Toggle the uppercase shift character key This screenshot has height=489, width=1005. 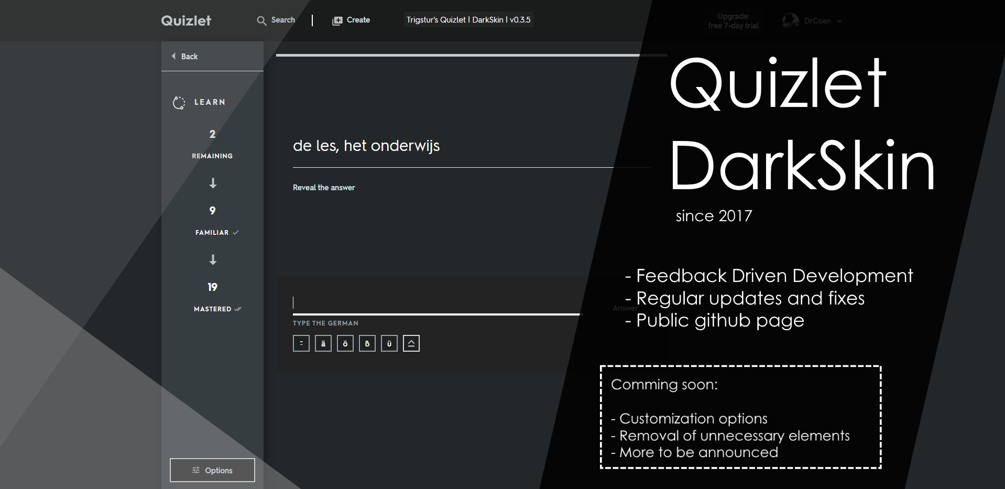click(x=411, y=343)
